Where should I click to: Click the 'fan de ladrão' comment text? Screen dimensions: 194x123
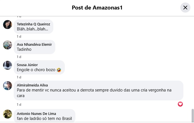tap(44, 119)
